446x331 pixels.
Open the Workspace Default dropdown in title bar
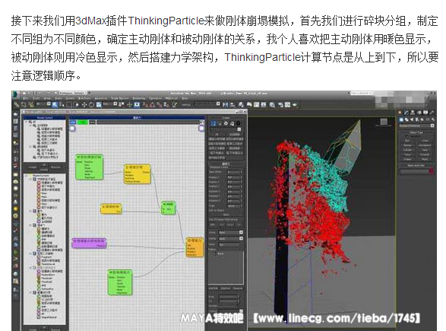74,93
